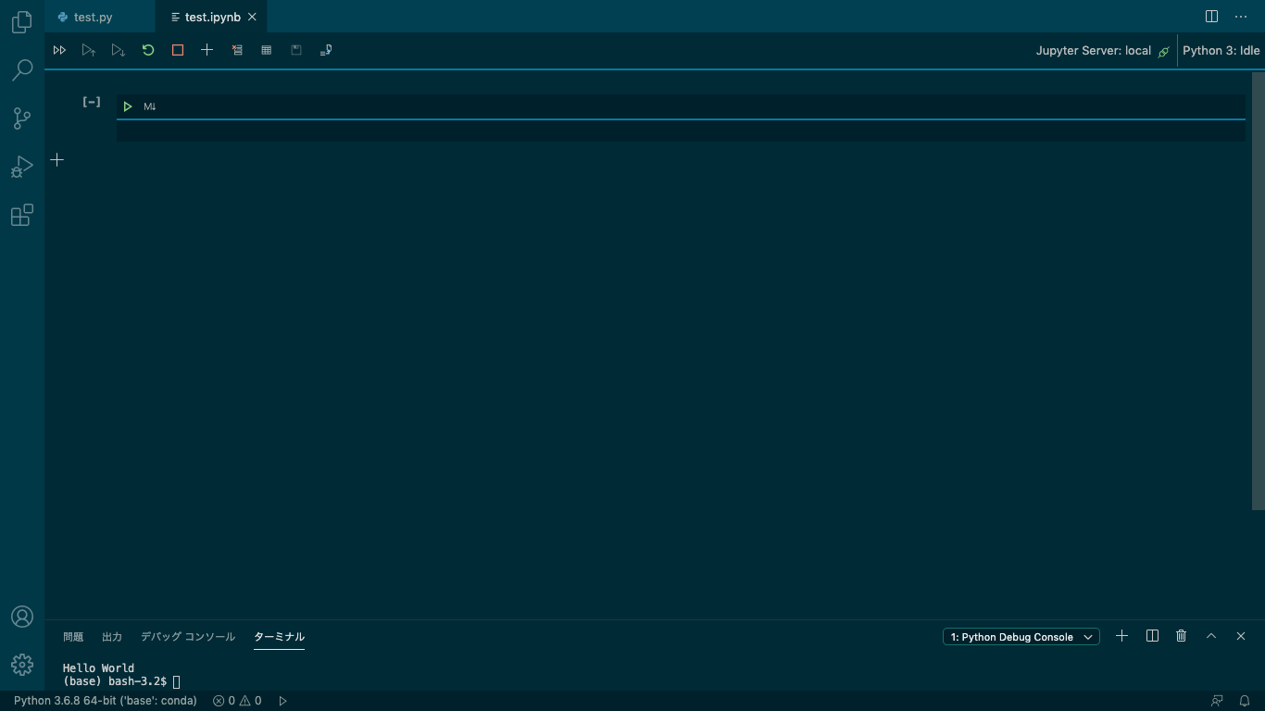Restart the Jupyter kernel
1265x711 pixels.
coord(148,50)
